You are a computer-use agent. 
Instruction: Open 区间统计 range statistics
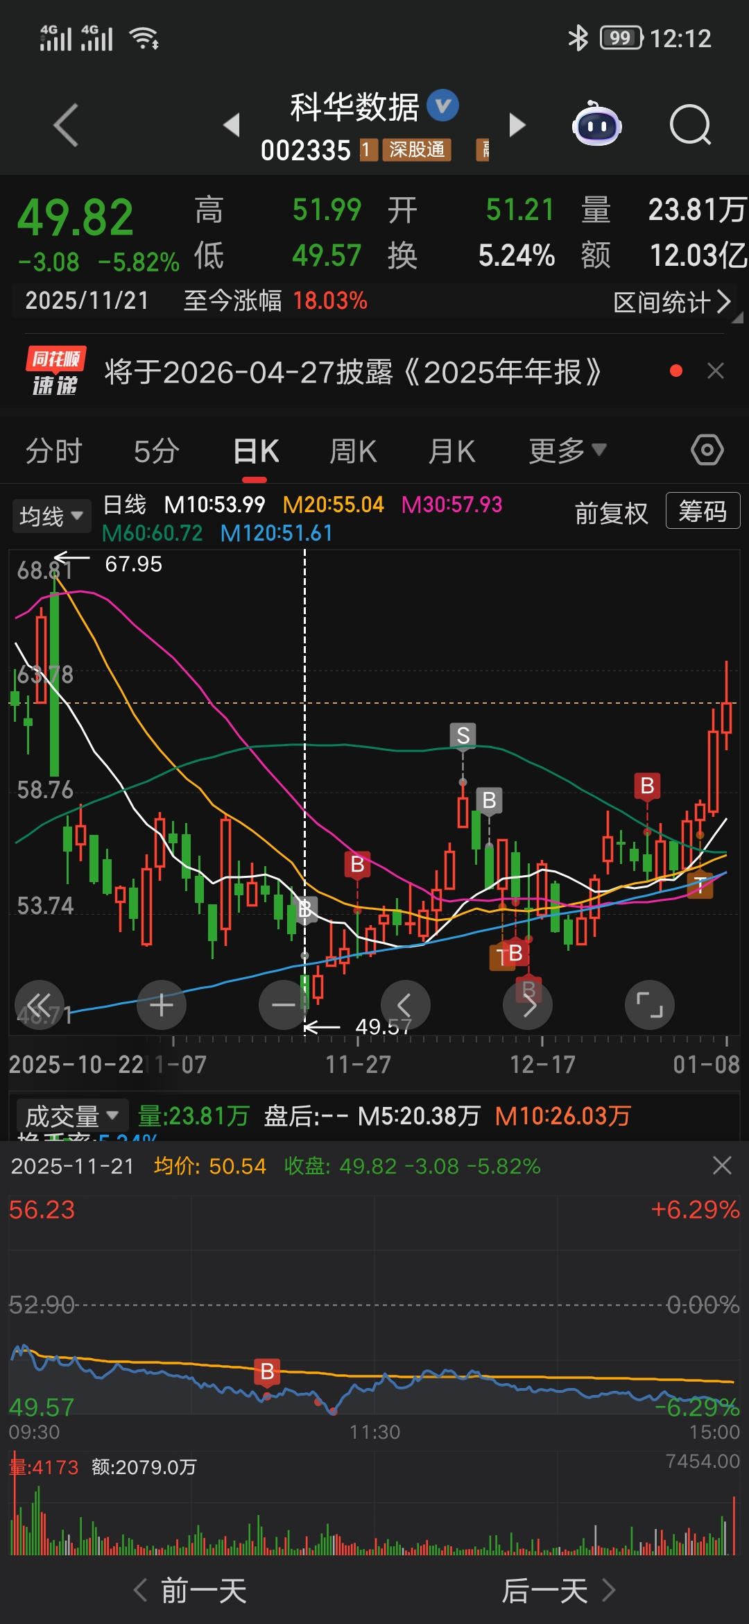671,302
